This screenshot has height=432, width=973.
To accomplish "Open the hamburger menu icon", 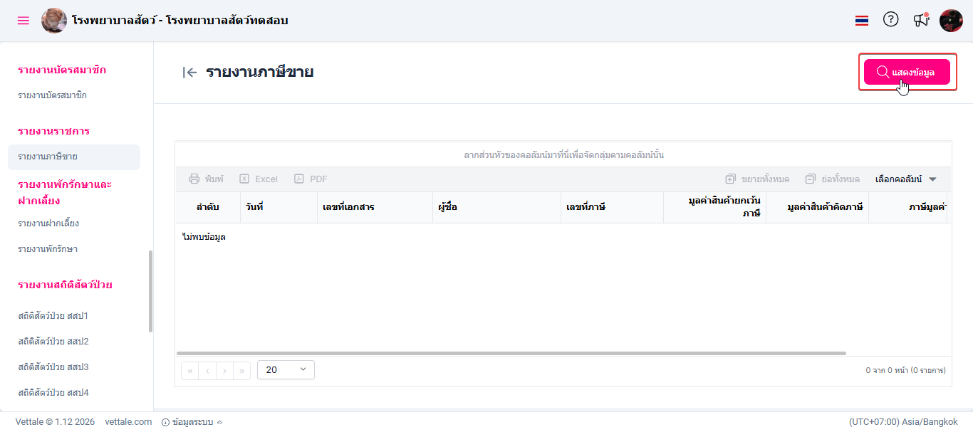I will click(24, 21).
